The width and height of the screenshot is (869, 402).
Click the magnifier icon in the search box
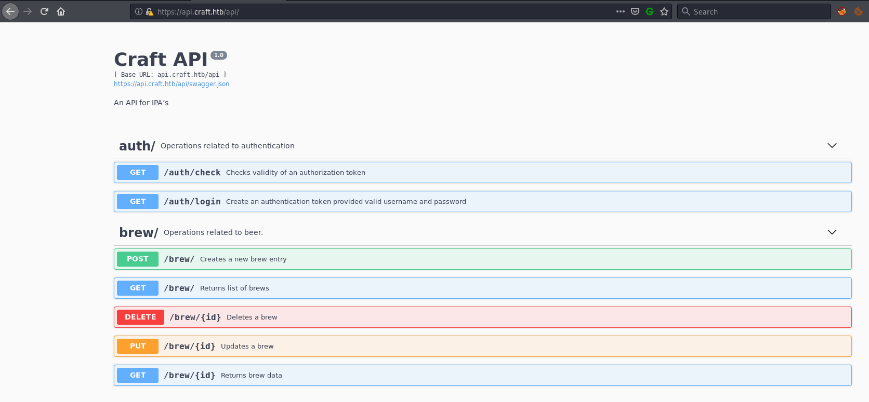[x=686, y=11]
